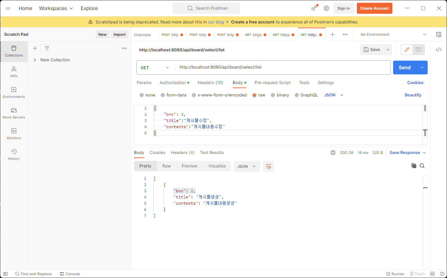Switch to the Headers (10) tab

point(210,83)
